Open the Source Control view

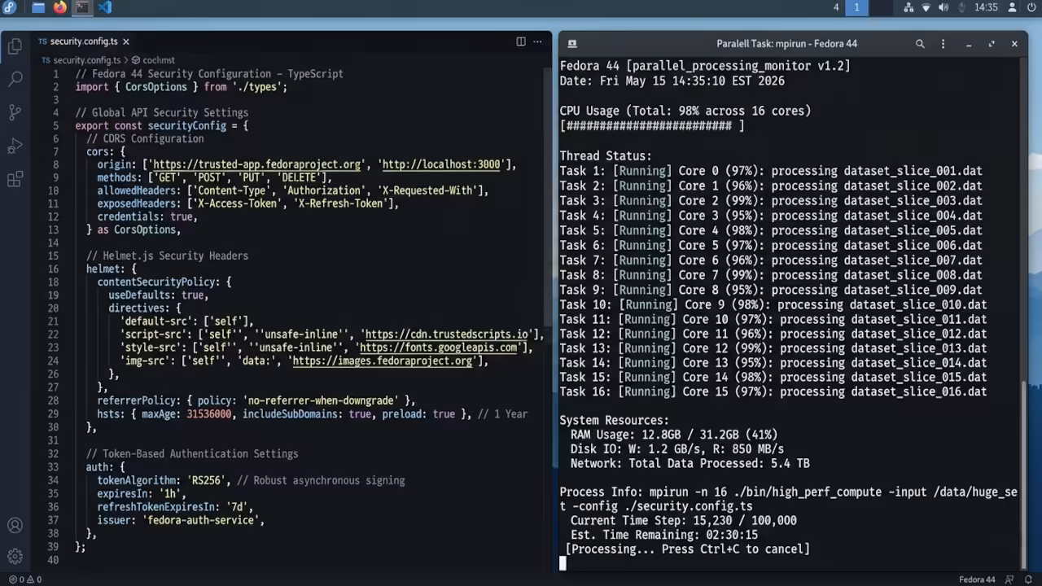tap(15, 113)
